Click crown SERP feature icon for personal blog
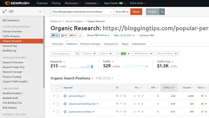The width and height of the screenshot is (209, 118). click(x=117, y=96)
